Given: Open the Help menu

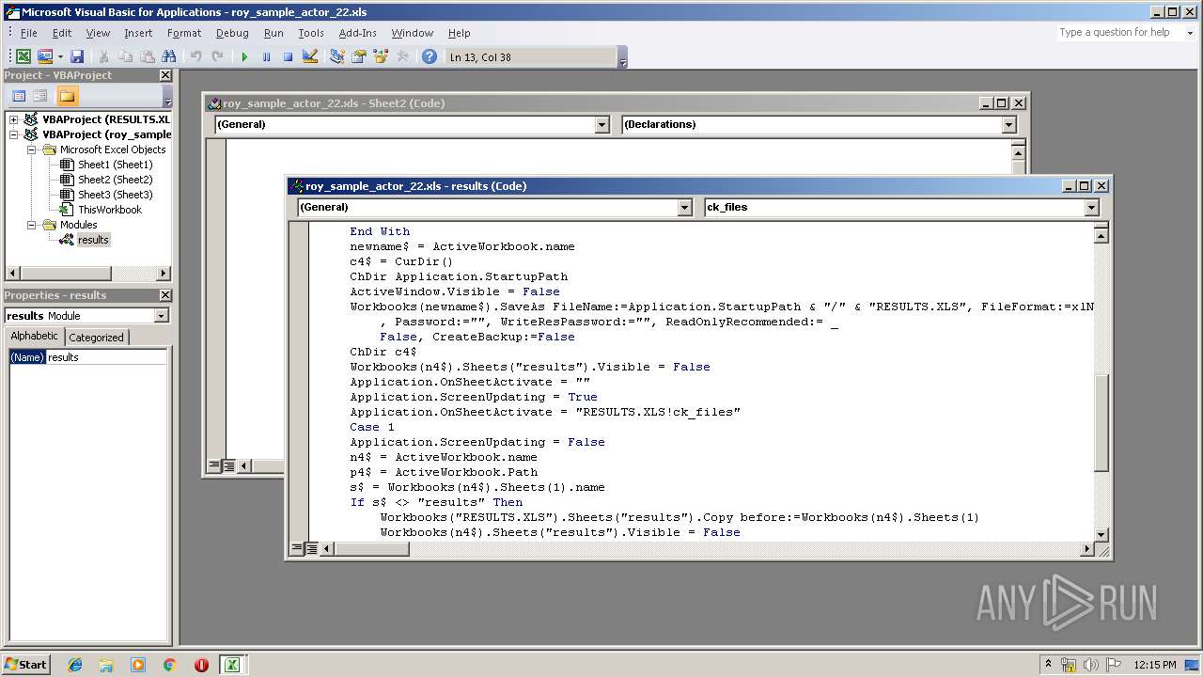Looking at the screenshot, I should click(459, 33).
